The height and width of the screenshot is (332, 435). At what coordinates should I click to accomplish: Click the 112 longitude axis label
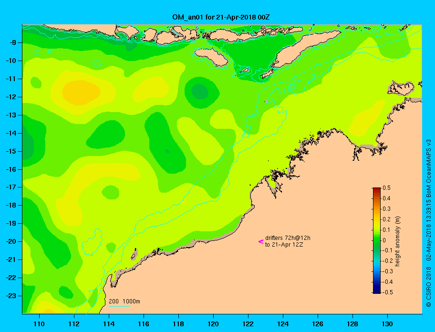[x=74, y=324]
